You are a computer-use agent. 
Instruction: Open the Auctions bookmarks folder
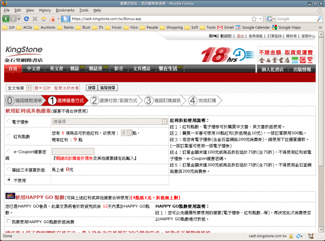click(x=45, y=27)
